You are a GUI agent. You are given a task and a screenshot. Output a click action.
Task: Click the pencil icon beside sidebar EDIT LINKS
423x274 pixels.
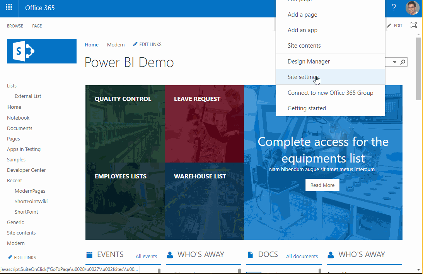coord(10,257)
